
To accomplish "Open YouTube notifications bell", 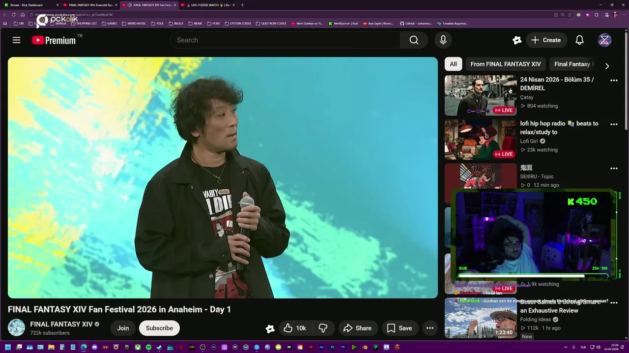I will [580, 40].
